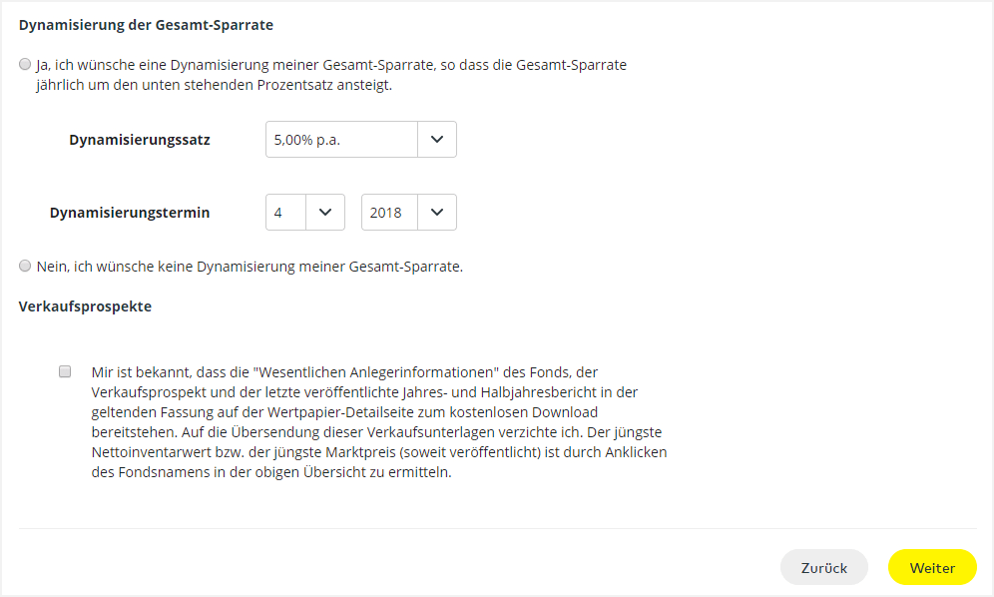The height and width of the screenshot is (597, 994).
Task: Select the 'Nein' keine Dynamisierung radio button
Action: pos(25,267)
